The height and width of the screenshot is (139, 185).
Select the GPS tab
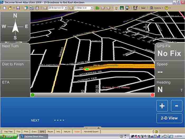click(42, 131)
